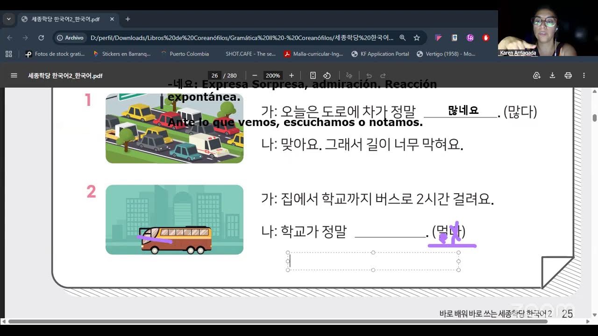
Task: Click the filled answer 많네요
Action: (x=463, y=111)
